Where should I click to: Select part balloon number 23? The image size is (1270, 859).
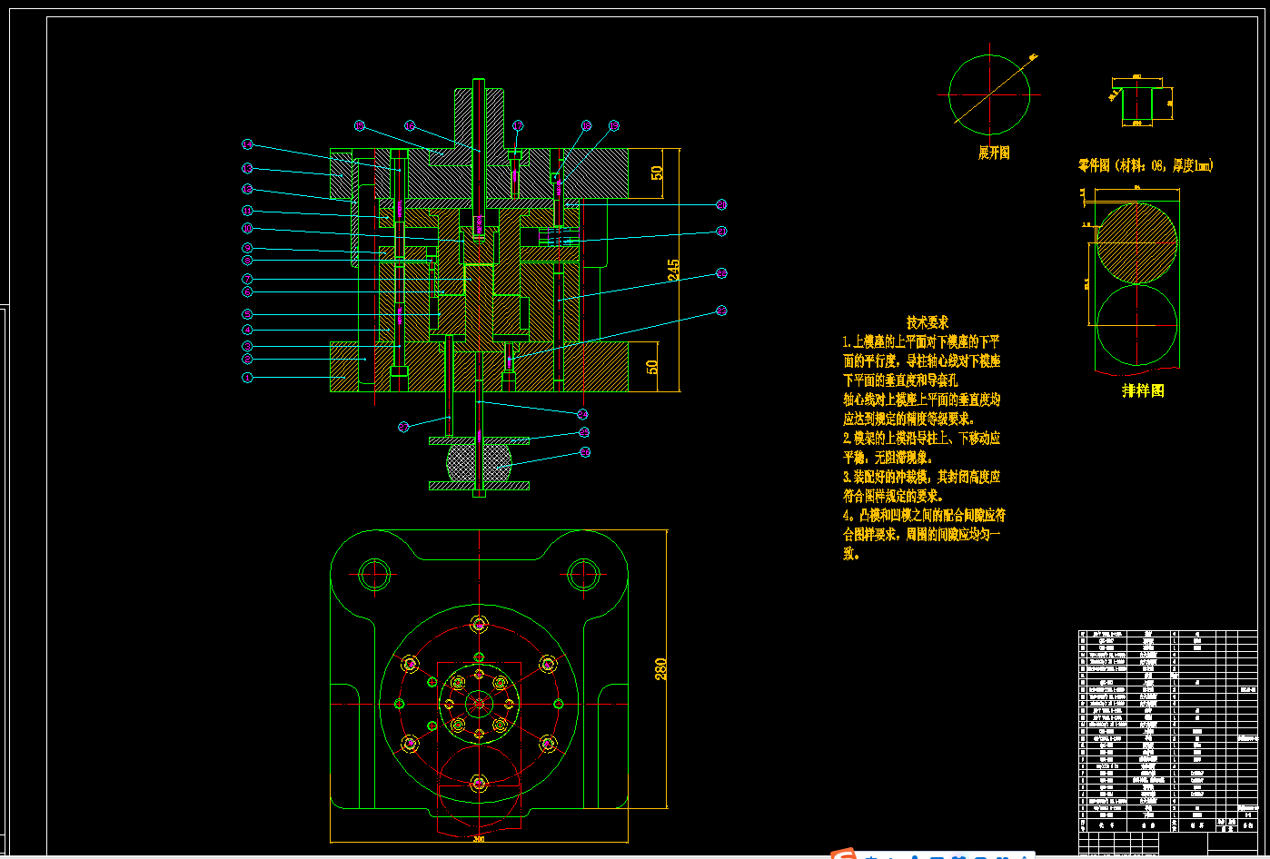click(721, 311)
